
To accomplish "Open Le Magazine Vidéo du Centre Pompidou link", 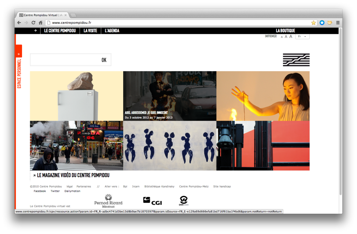I will point(73,175).
